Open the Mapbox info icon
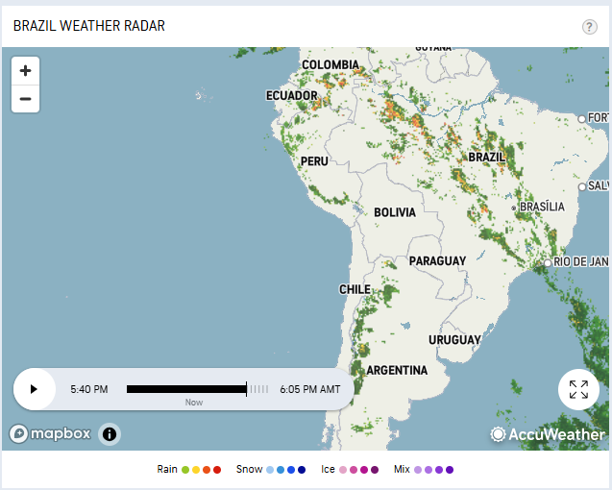 click(x=110, y=433)
